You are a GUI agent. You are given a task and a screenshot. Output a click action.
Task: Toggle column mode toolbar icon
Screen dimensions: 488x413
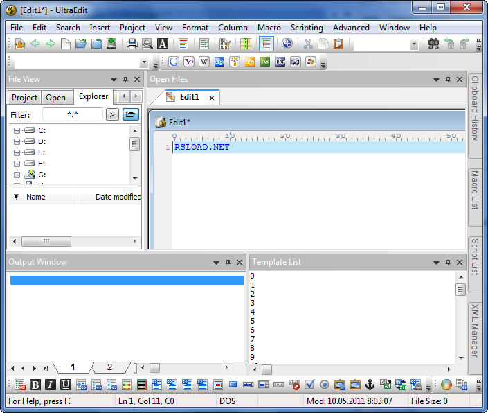pyautogui.click(x=246, y=44)
